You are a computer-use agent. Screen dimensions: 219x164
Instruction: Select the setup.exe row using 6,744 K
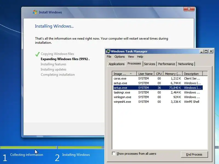tap(158, 83)
